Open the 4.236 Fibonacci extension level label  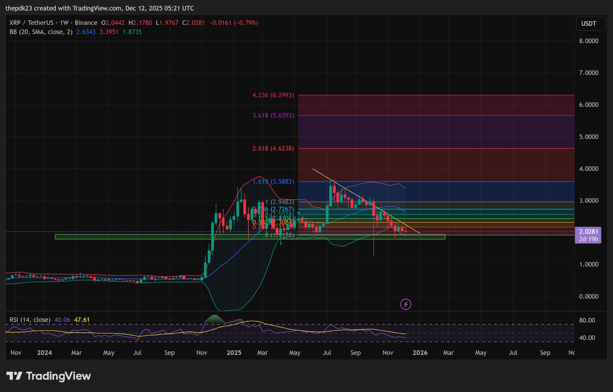point(272,95)
